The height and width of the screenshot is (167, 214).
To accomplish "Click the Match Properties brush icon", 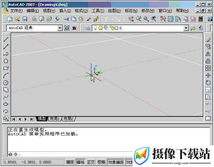I will click(x=89, y=19).
